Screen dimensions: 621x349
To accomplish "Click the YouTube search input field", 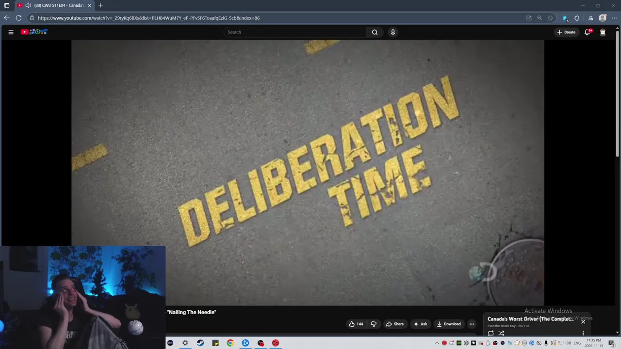I will (295, 32).
